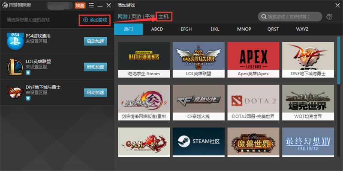Click the game list vertical scrollbar
This screenshot has width=343, height=171.
(339, 60)
